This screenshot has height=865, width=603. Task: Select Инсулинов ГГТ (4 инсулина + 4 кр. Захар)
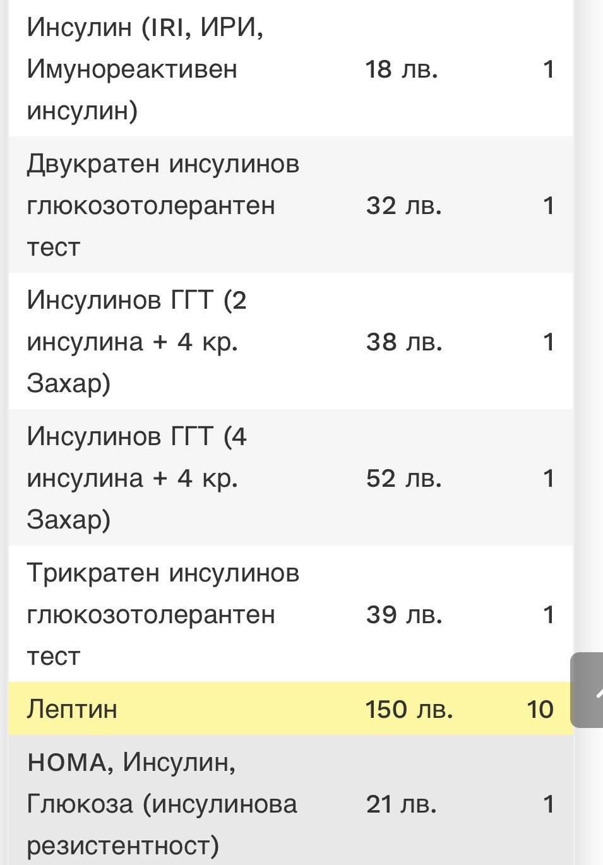136,478
